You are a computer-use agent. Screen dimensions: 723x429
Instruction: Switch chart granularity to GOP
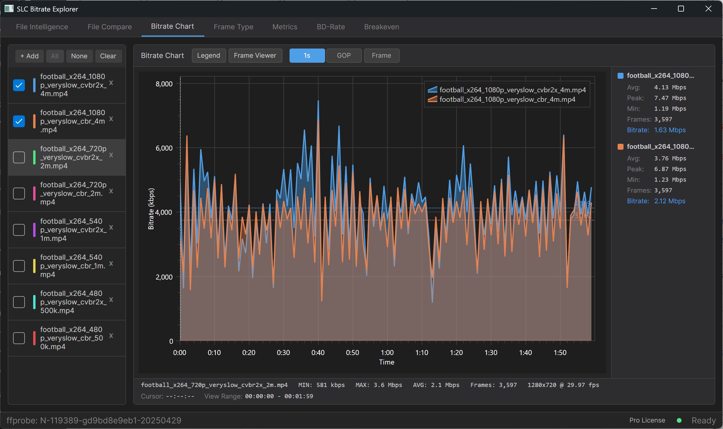(x=343, y=56)
